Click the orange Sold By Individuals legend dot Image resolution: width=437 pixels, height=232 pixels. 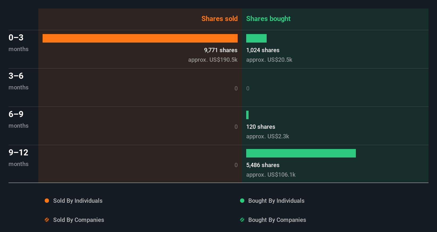tap(47, 201)
